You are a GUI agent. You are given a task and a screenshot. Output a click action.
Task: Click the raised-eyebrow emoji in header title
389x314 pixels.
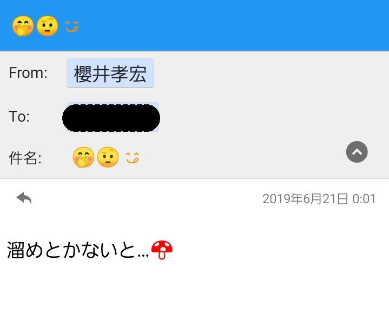[x=48, y=26]
